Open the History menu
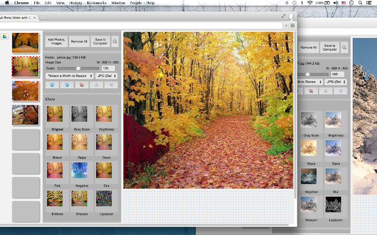Image resolution: width=377 pixels, height=235 pixels. (x=75, y=3)
